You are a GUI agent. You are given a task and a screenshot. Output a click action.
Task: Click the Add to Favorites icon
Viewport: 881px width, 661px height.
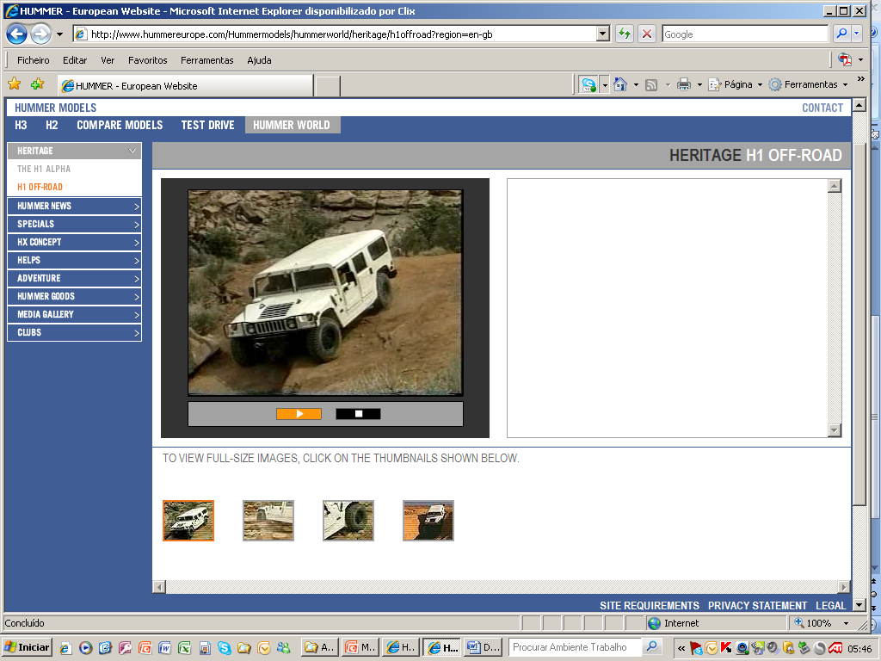pyautogui.click(x=38, y=84)
